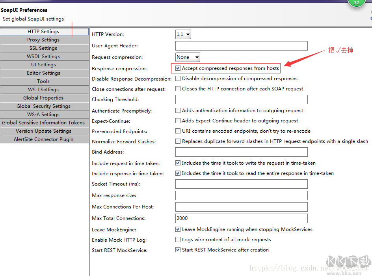Open AlertSite Connector Plugin settings
Screen dimensions: 372x276
44,139
